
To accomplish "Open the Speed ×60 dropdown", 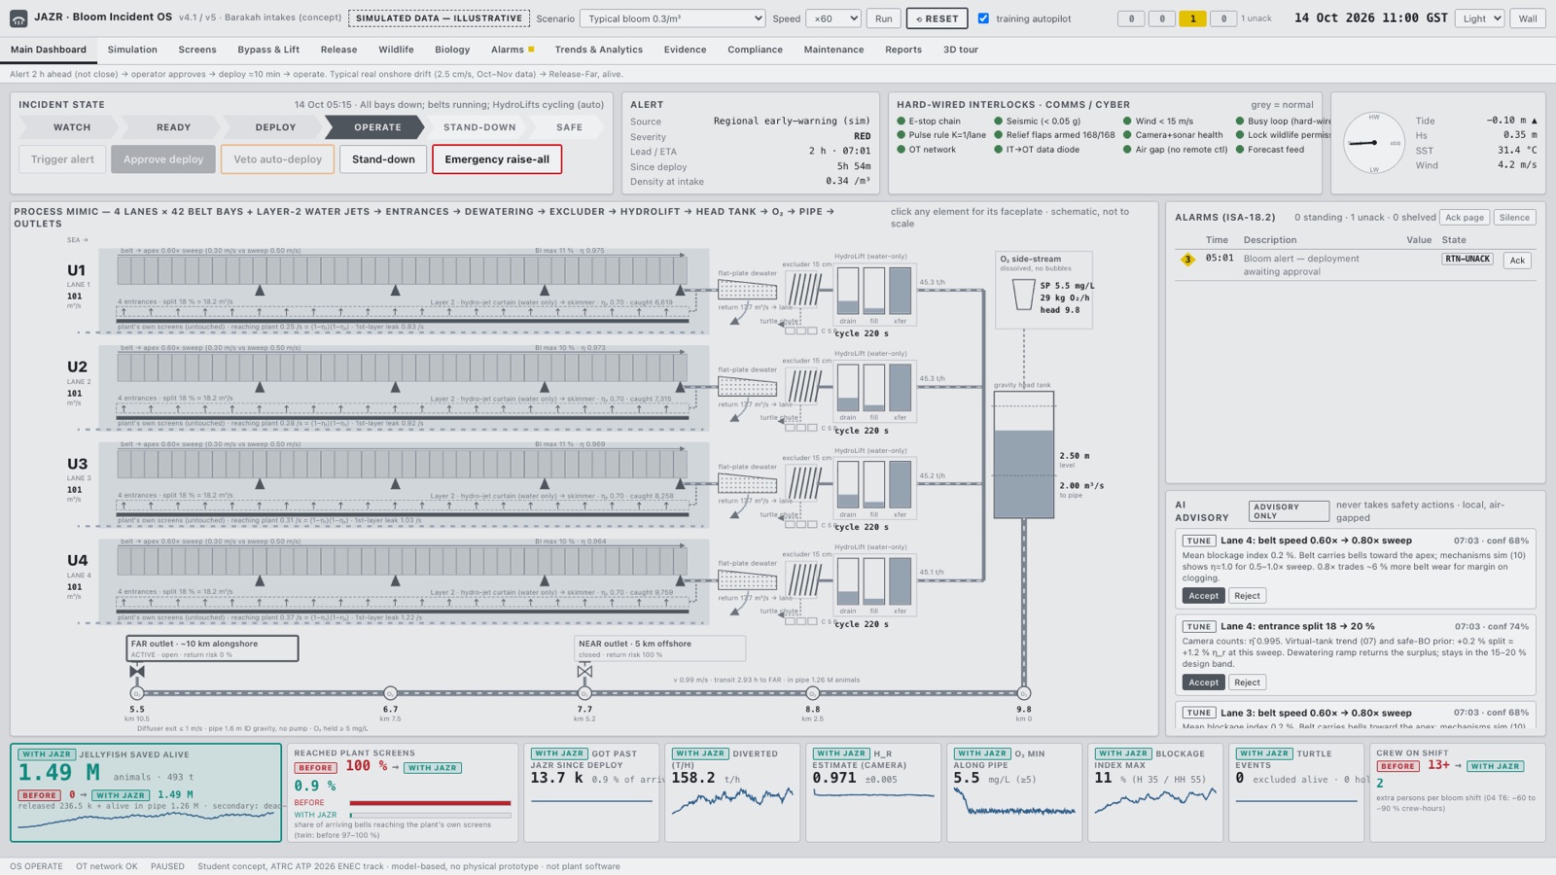I will click(x=833, y=18).
